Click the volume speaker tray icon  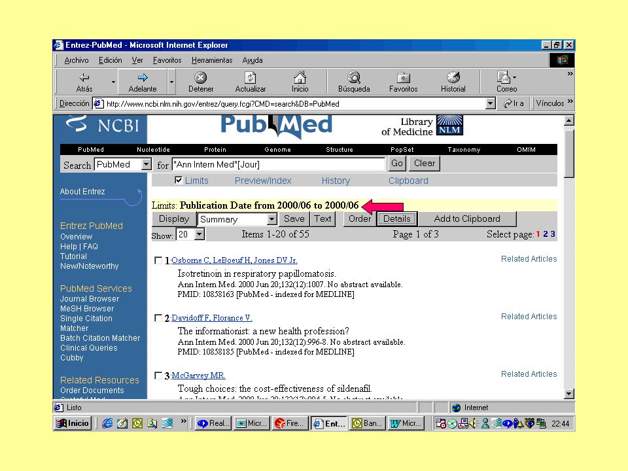[x=473, y=423]
